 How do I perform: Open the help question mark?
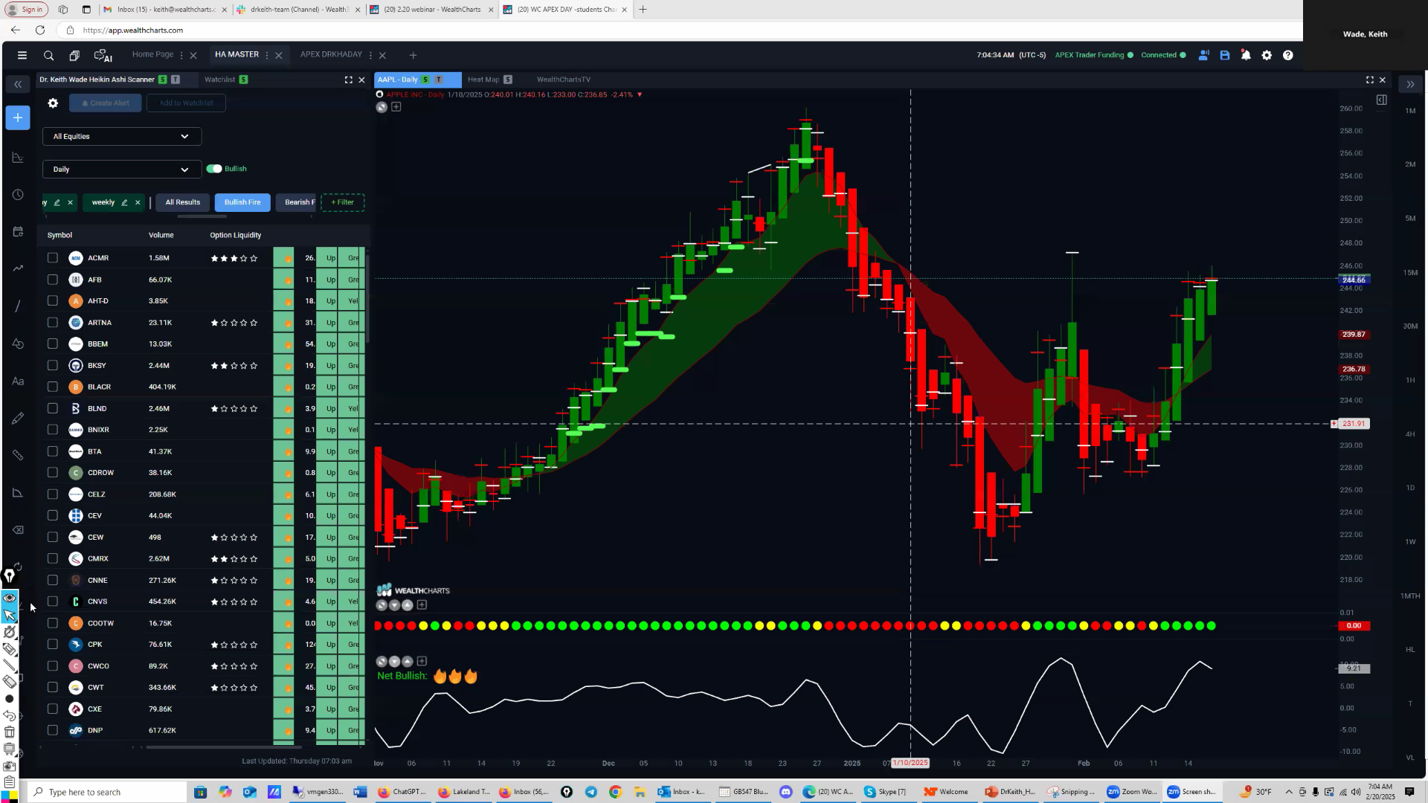click(x=1287, y=55)
